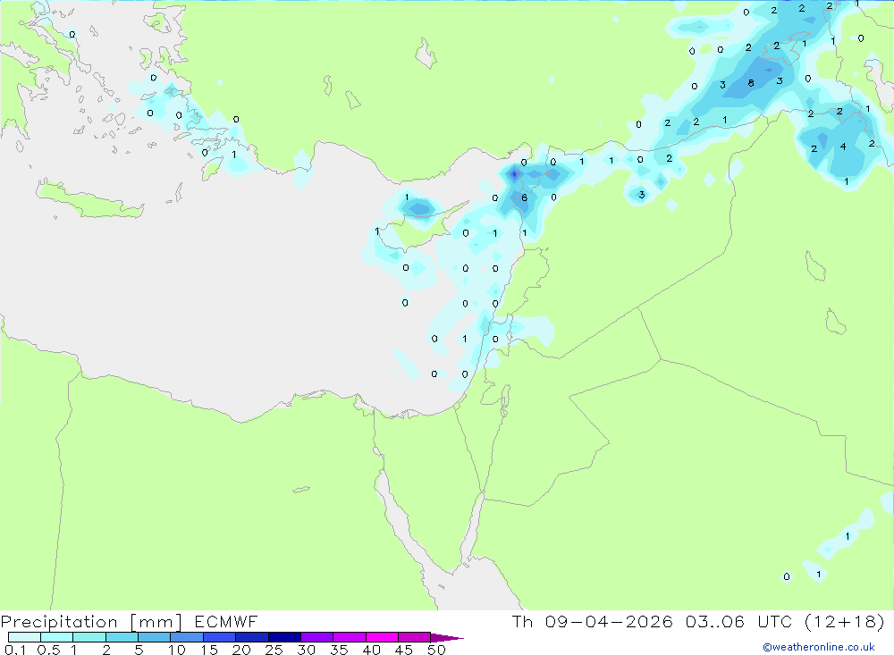Image resolution: width=894 pixels, height=655 pixels.
Task: Click the legend label '35'
Action: pyautogui.click(x=339, y=650)
